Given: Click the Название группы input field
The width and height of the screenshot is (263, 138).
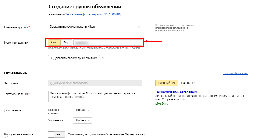Looking at the screenshot, I should (95, 27).
